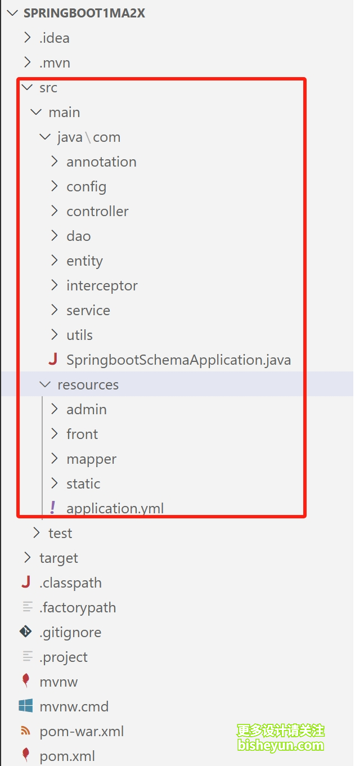This screenshot has width=364, height=766.
Task: Select the interceptor folder
Action: (102, 285)
